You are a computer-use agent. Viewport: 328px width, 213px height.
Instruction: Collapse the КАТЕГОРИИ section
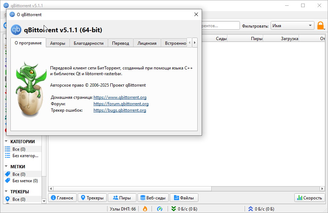[6, 141]
